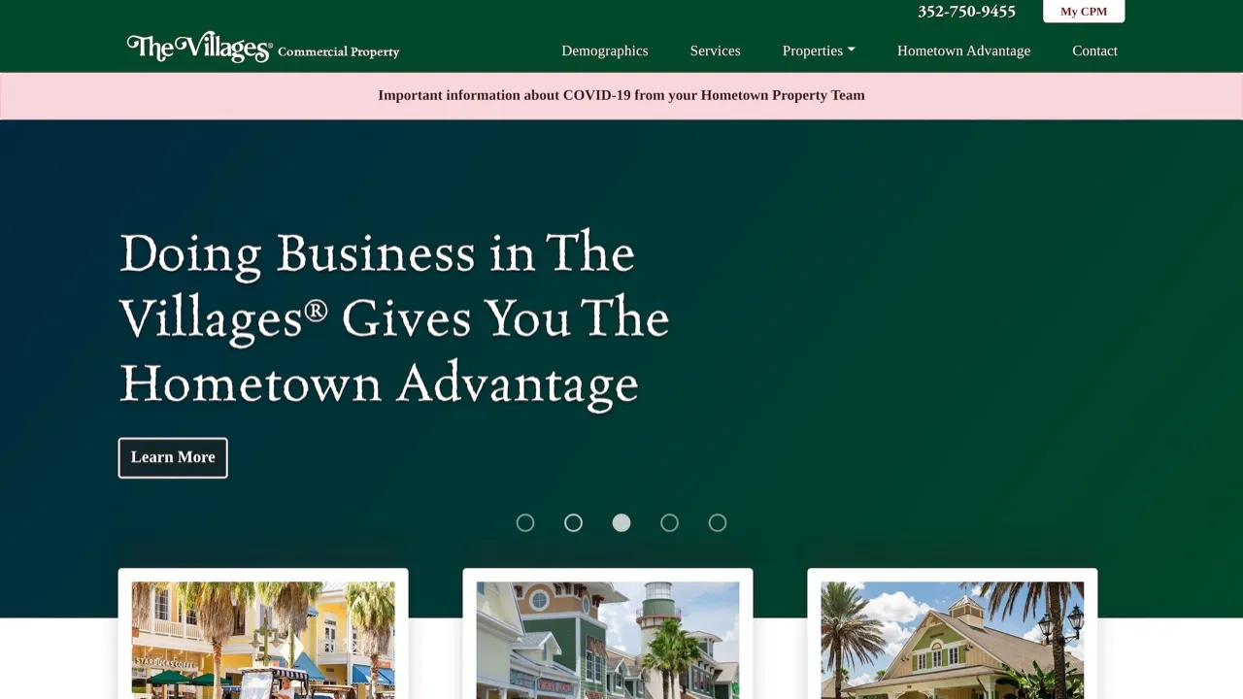Viewport: 1243px width, 699px height.
Task: Expand the Properties dropdown
Action: coord(819,50)
